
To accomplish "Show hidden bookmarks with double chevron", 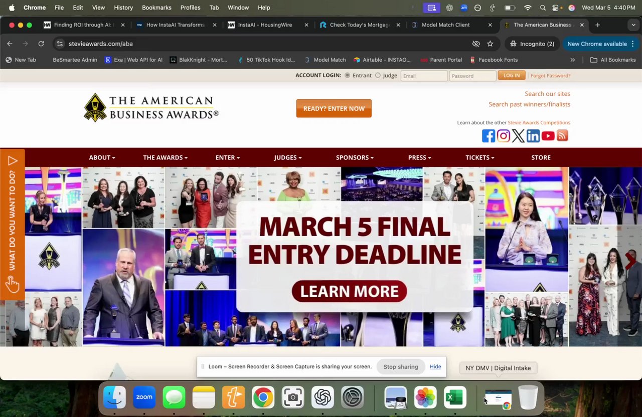I will [x=573, y=60].
